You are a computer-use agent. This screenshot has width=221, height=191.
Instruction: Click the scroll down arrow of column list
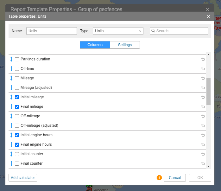(x=208, y=166)
